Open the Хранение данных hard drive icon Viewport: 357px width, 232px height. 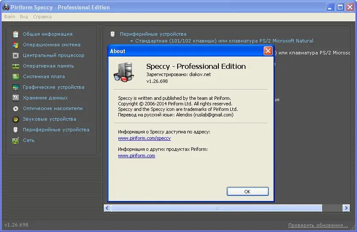(16, 98)
